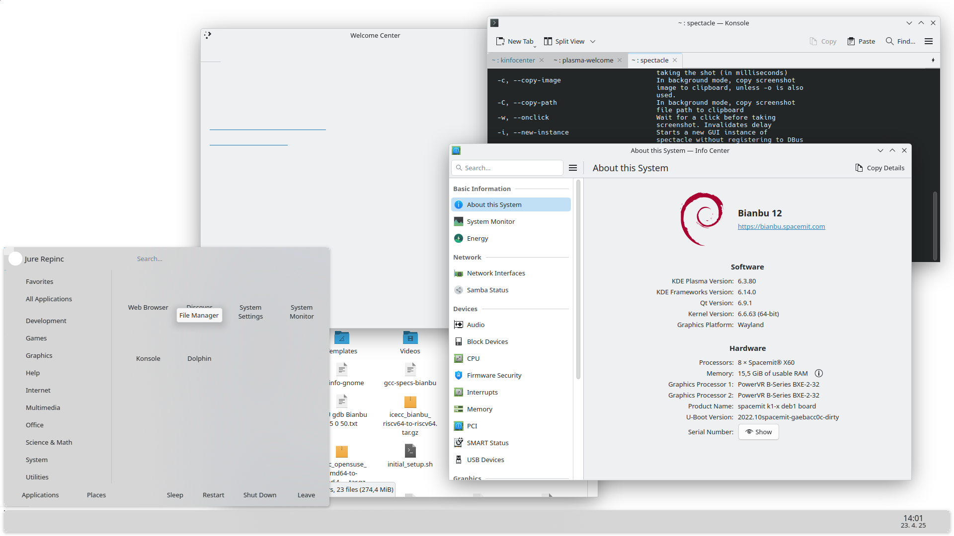Click Split View in Konsole toolbar

pyautogui.click(x=564, y=41)
